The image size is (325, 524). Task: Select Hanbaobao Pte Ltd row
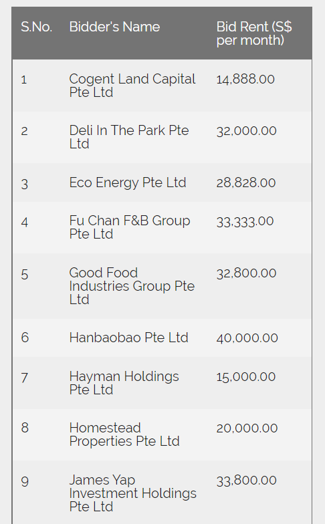(x=162, y=338)
